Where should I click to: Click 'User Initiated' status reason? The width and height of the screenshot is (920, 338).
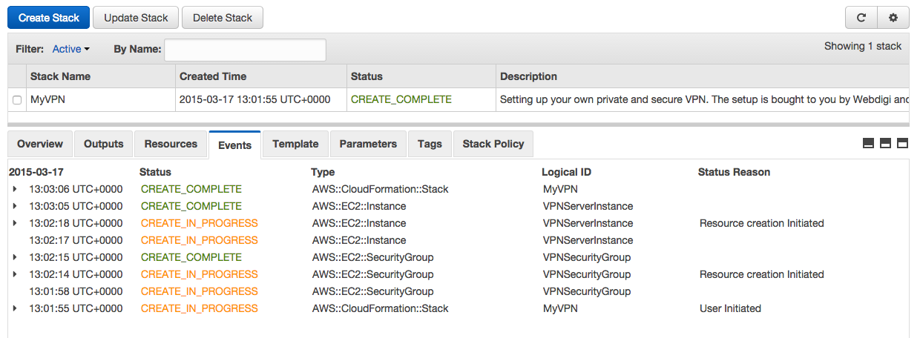point(730,308)
